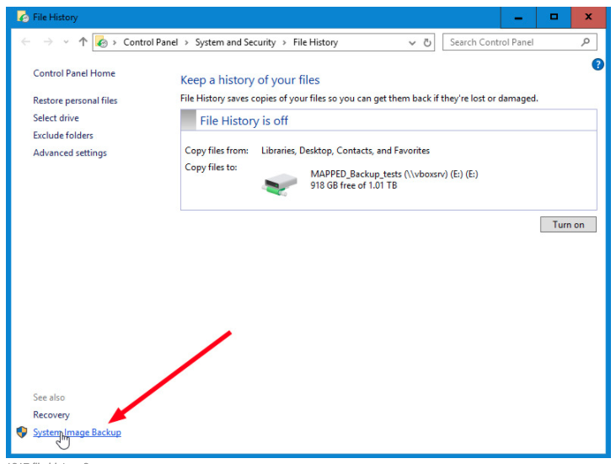
Task: Expand the chevron before Control Panel
Action: pyautogui.click(x=115, y=42)
